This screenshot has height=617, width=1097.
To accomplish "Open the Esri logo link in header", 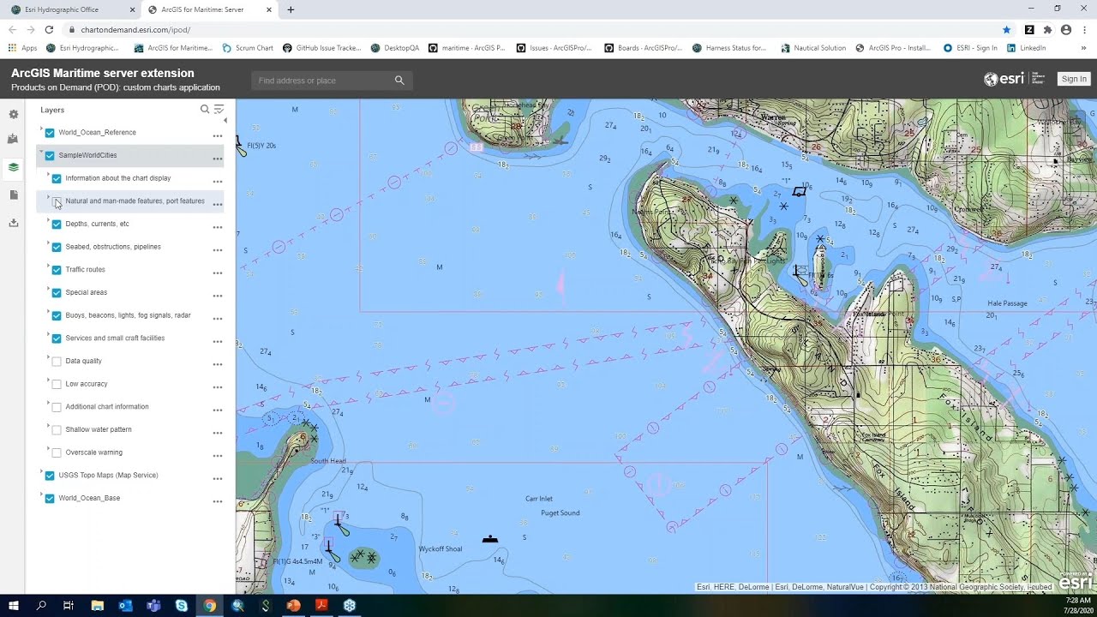I will [1013, 79].
